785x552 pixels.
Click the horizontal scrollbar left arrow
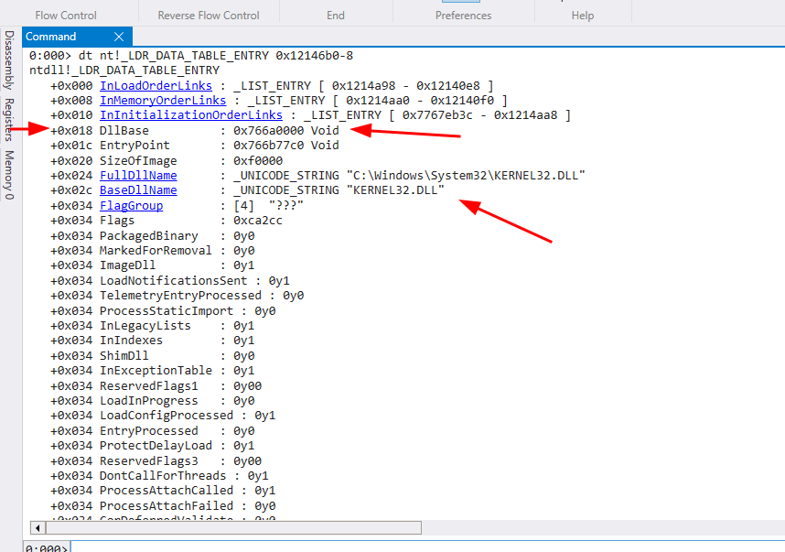click(38, 527)
